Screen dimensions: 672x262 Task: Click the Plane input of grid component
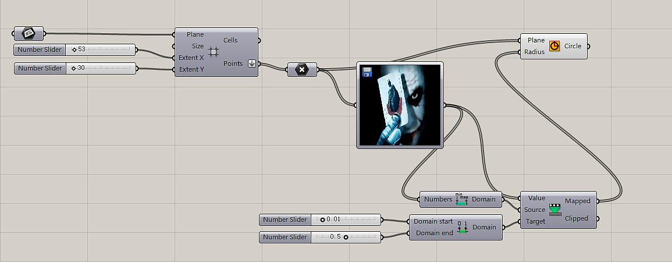click(195, 34)
